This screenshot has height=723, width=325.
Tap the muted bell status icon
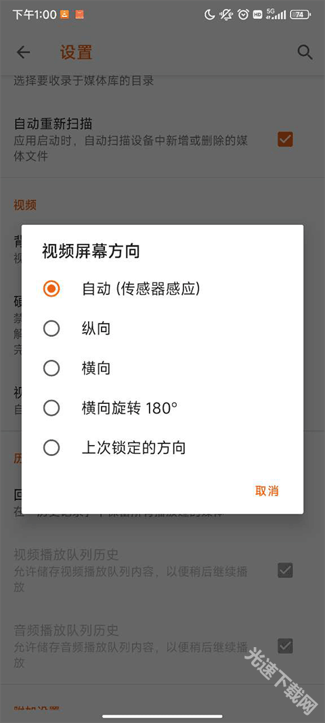pyautogui.click(x=226, y=15)
